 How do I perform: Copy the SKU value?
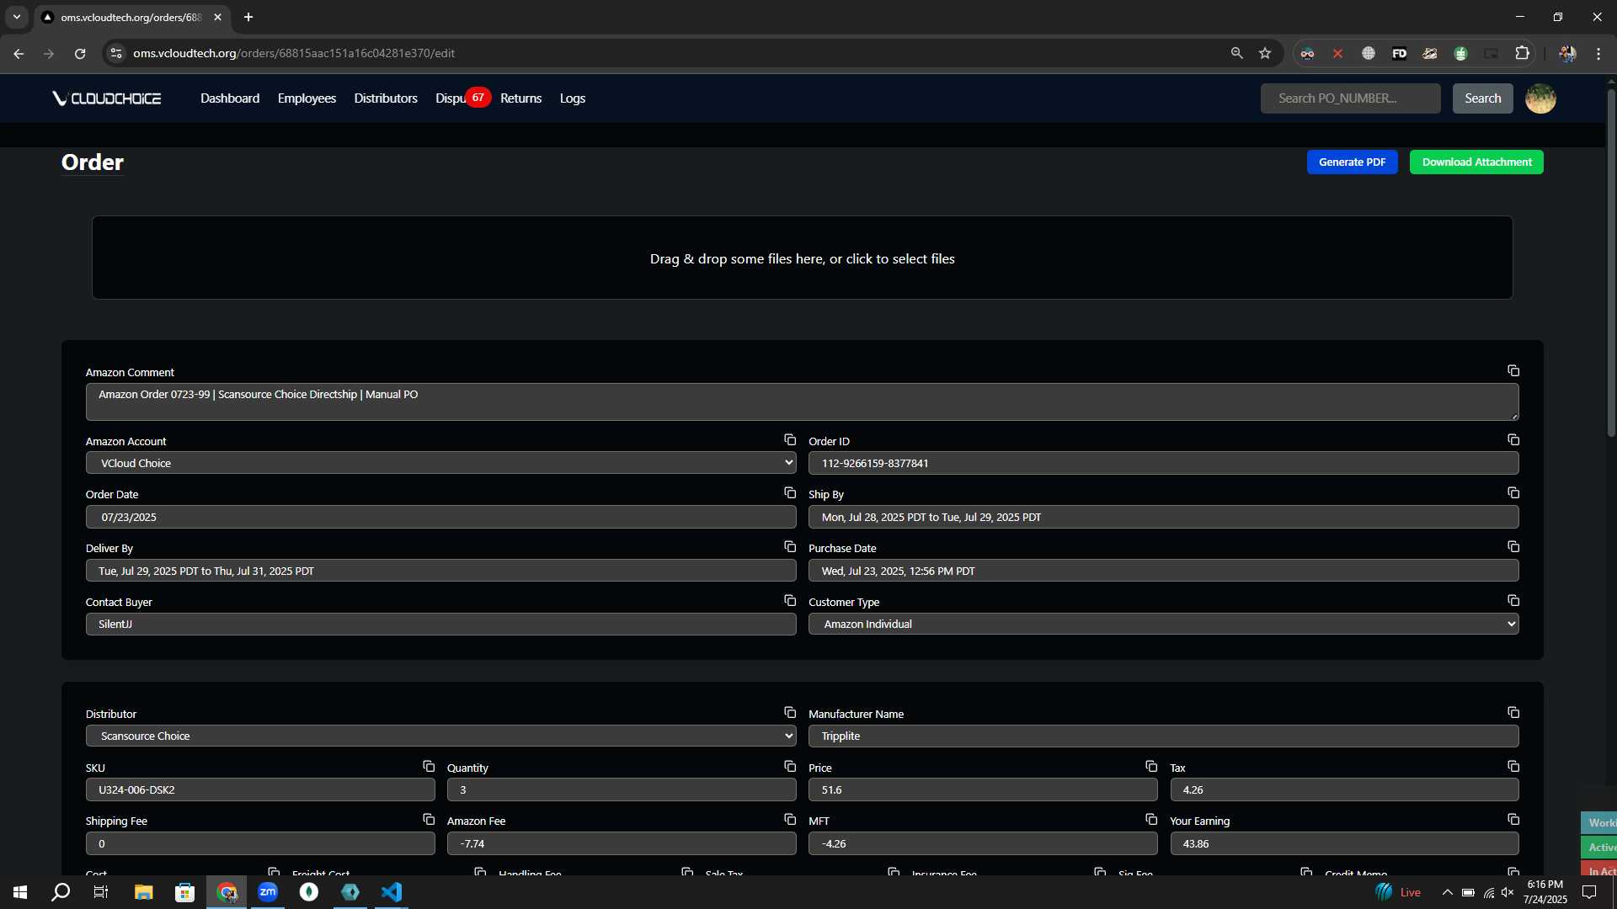[429, 767]
